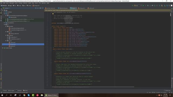Click Sync Project with Gradle Files icon
Image resolution: width=173 pixels, height=97 pixels.
pyautogui.click(x=159, y=5)
